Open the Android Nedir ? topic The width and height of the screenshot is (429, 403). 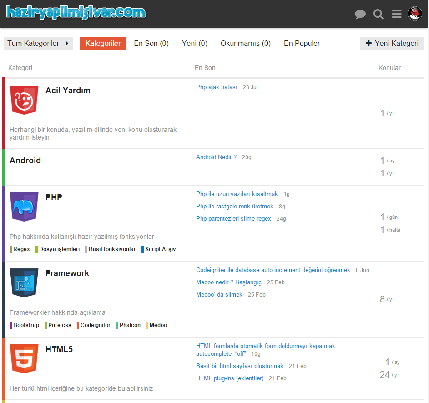216,157
